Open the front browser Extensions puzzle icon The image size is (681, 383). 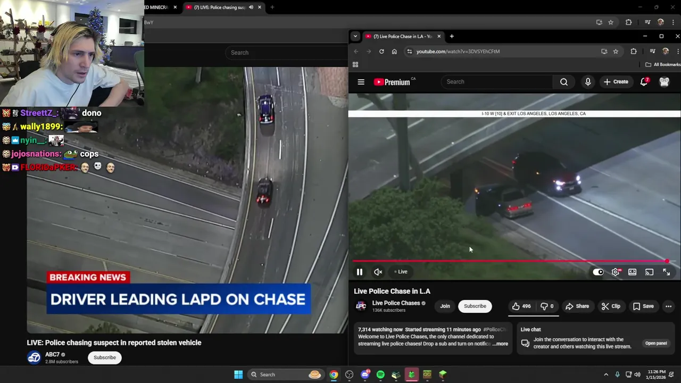(634, 52)
